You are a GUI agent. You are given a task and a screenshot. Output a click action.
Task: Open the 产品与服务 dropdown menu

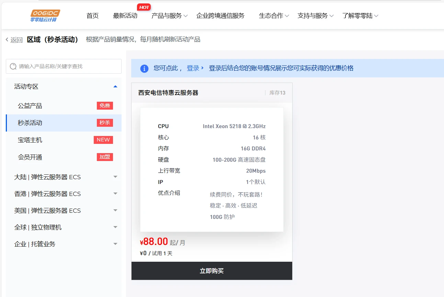tap(169, 16)
